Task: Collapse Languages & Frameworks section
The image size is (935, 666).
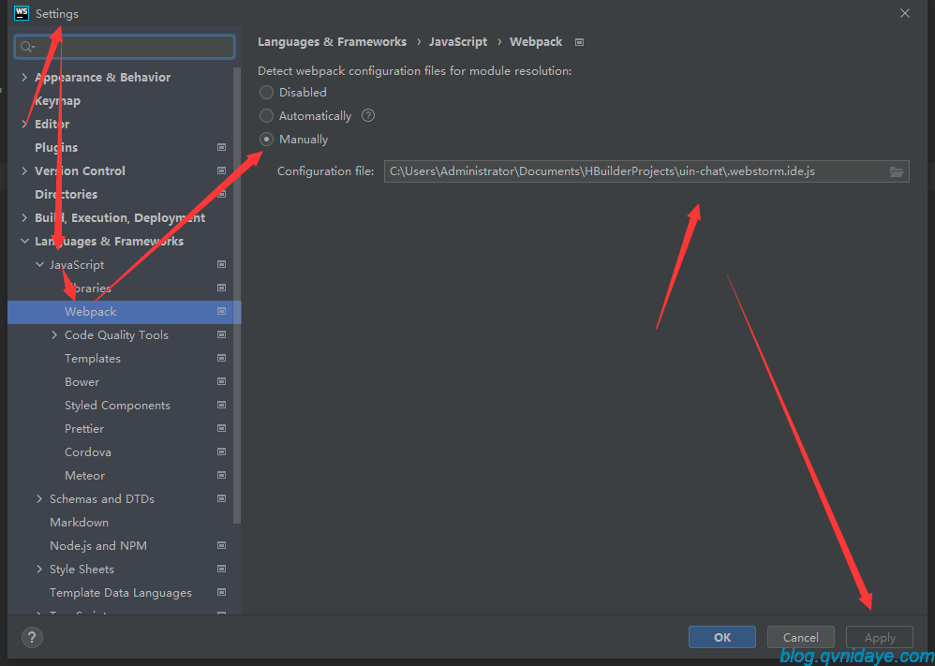Action: [24, 241]
